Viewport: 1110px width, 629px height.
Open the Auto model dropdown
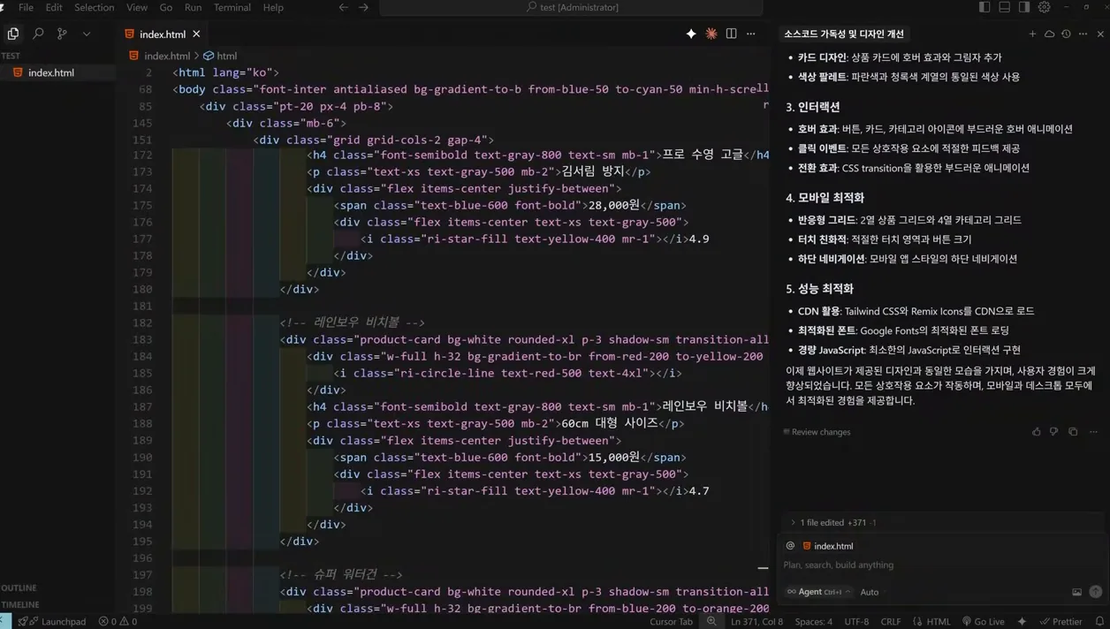coord(870,592)
